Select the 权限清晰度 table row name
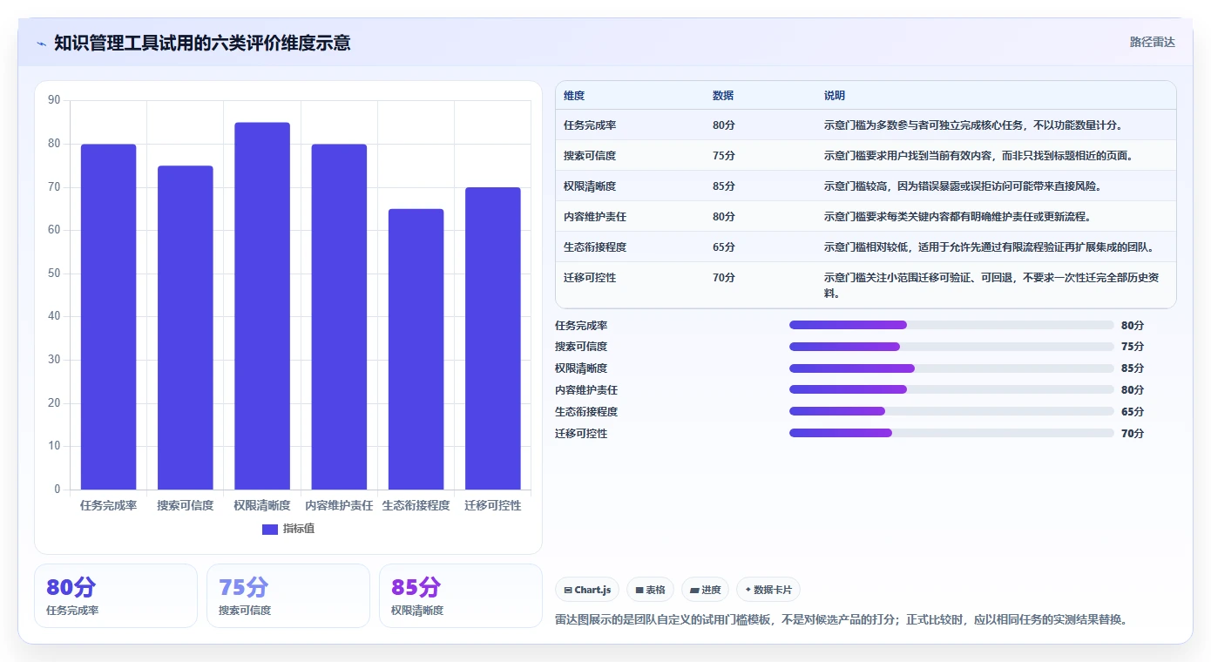The width and height of the screenshot is (1211, 662). click(x=590, y=186)
